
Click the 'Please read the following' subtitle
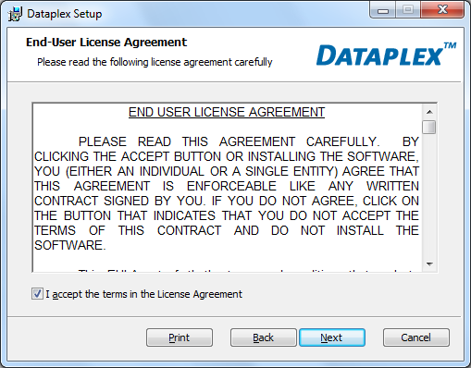coord(155,62)
